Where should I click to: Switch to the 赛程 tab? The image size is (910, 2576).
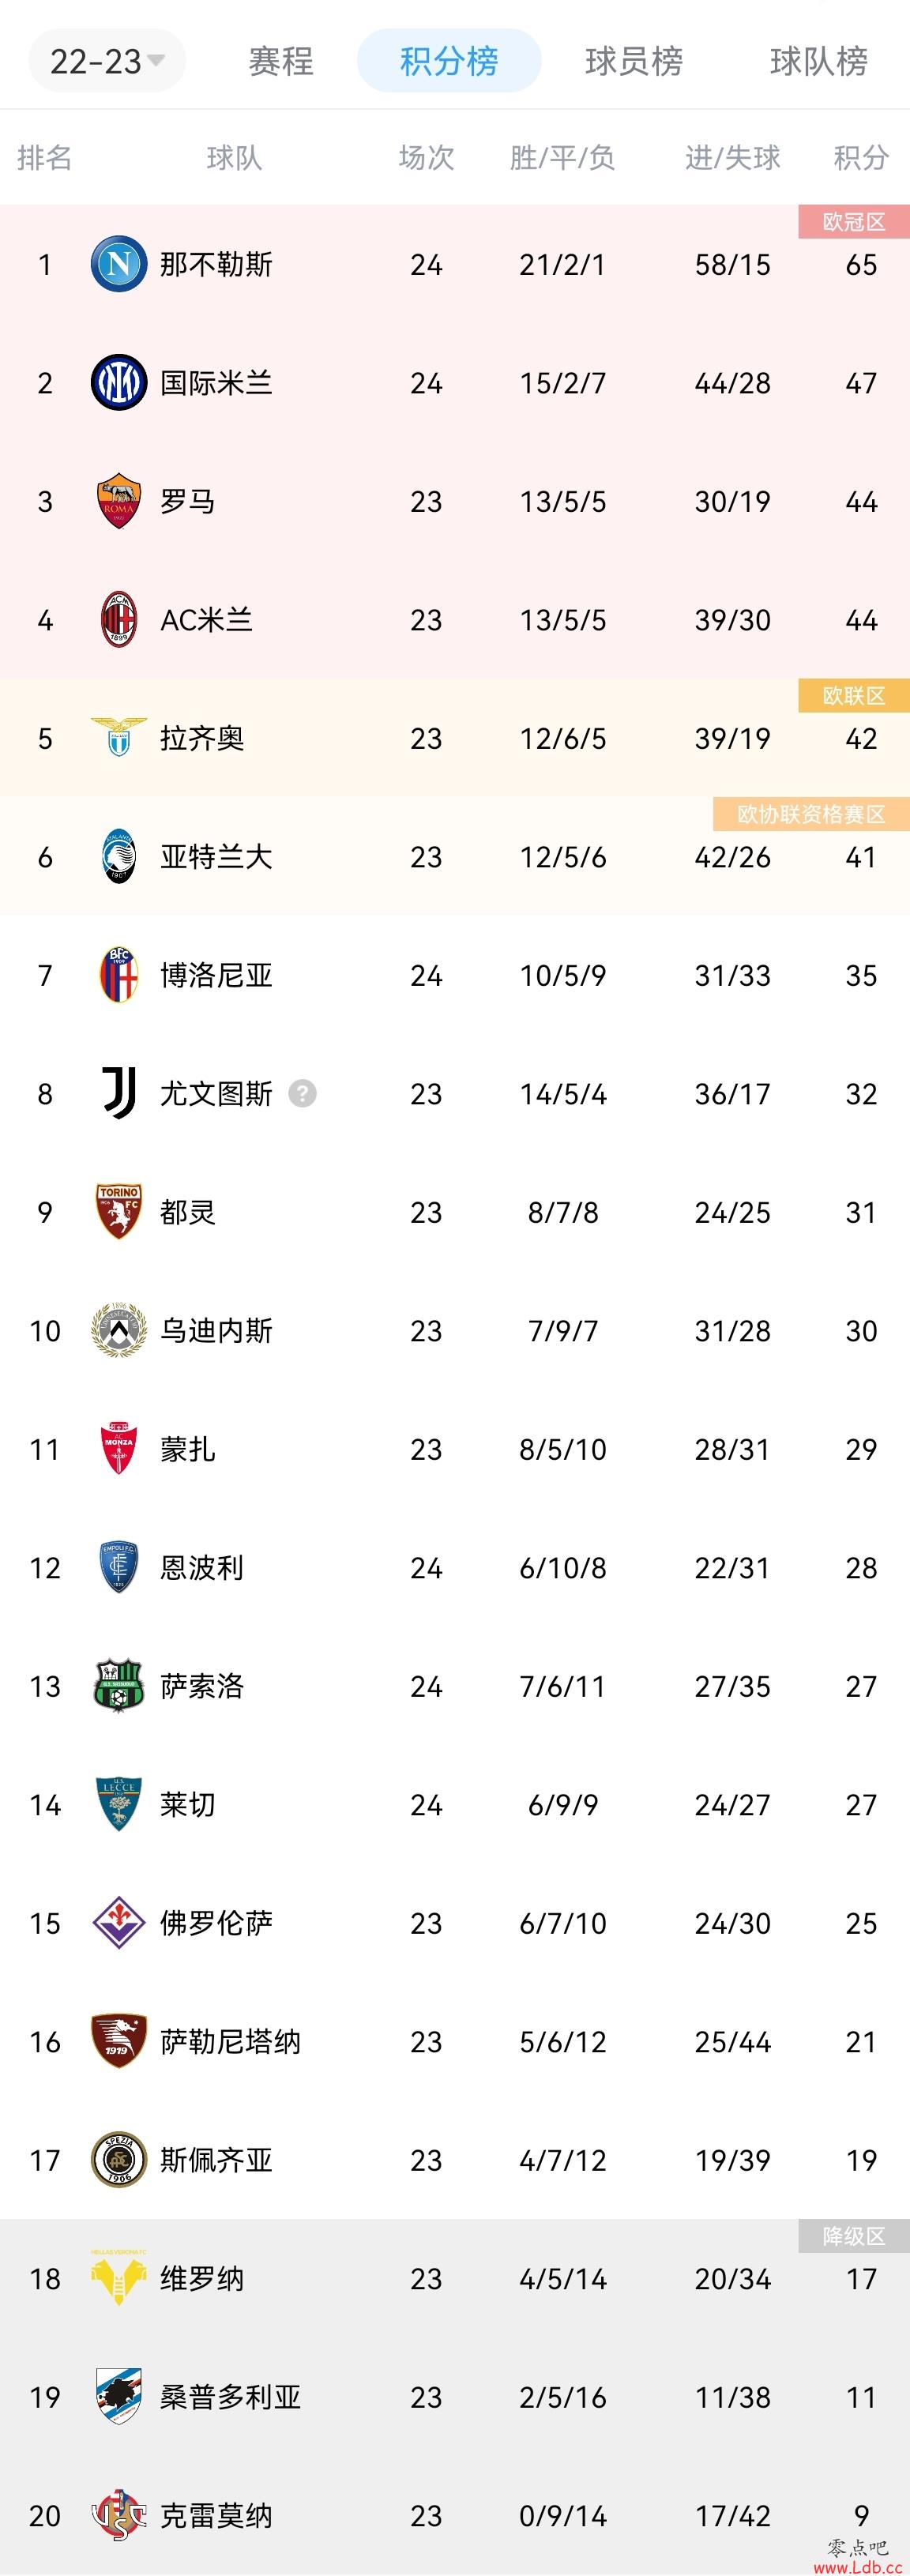coord(281,61)
